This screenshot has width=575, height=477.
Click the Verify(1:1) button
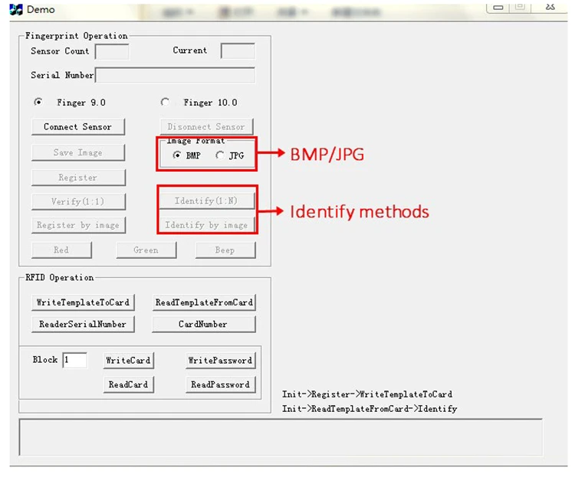(x=78, y=201)
